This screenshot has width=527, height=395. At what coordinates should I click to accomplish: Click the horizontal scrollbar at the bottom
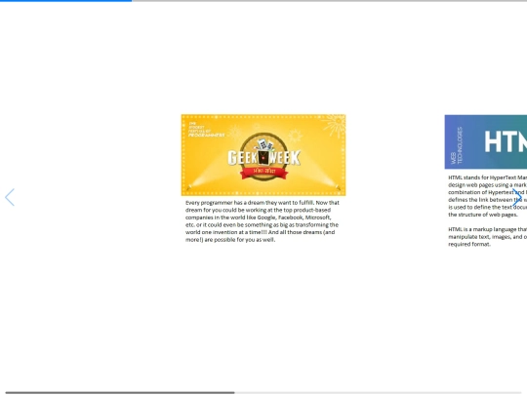pos(120,392)
